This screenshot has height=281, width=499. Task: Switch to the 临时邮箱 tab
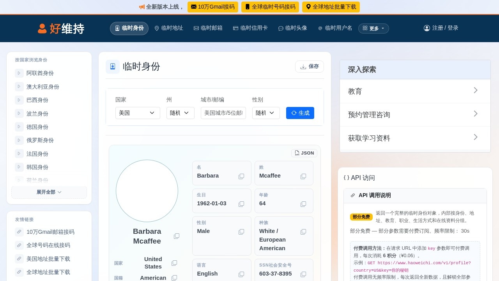208,28
